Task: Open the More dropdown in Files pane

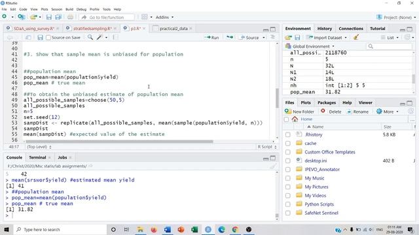Action: [387, 112]
